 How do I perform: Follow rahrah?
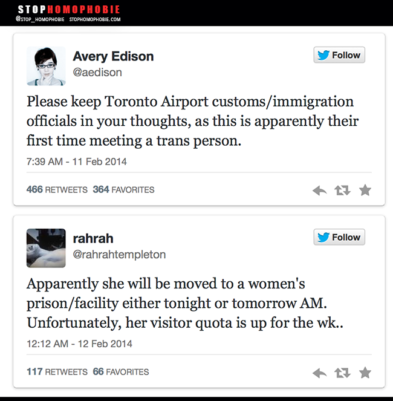[339, 237]
